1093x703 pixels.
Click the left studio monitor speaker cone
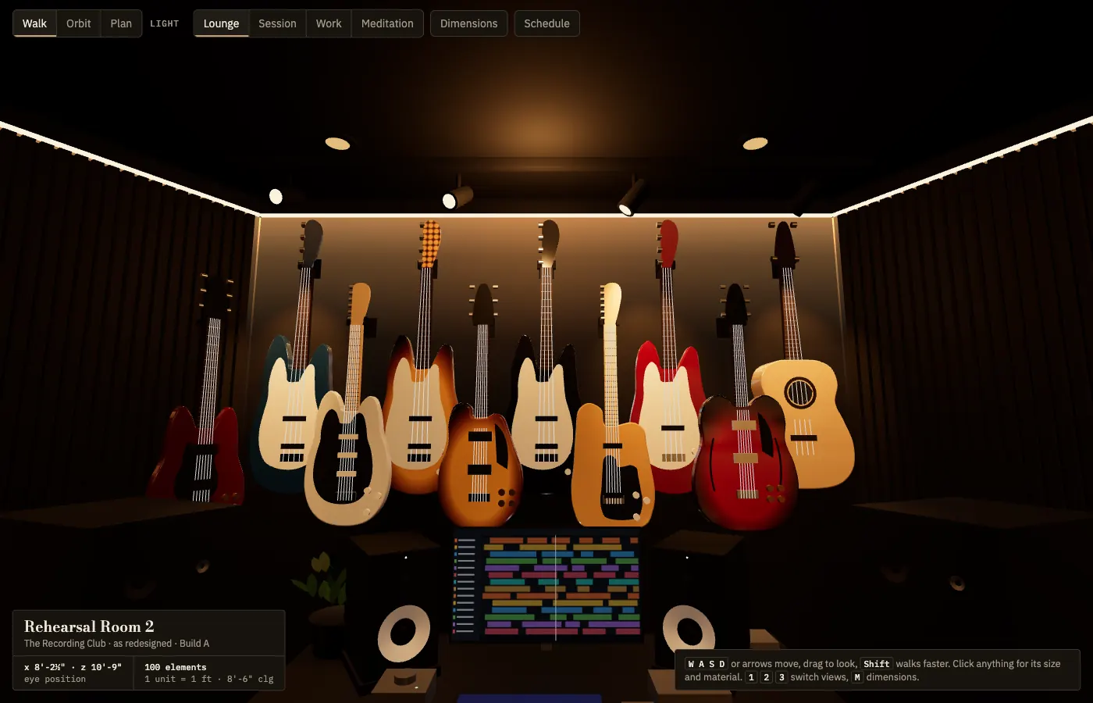pos(404,633)
